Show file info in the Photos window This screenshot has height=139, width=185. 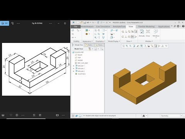click(17, 115)
